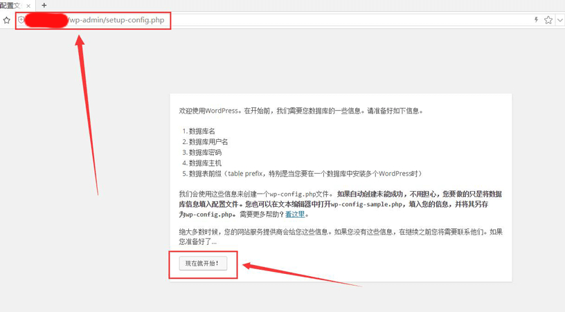Click the 数据库名 list item

201,131
